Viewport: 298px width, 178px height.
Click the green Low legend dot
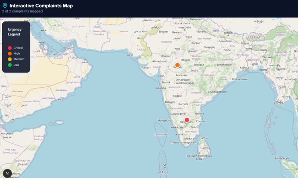tap(10, 65)
